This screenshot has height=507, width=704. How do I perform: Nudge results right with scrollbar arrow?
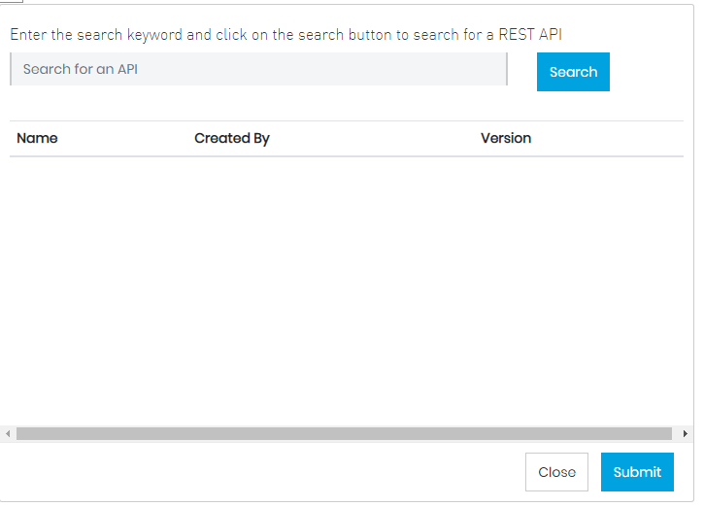coord(686,434)
